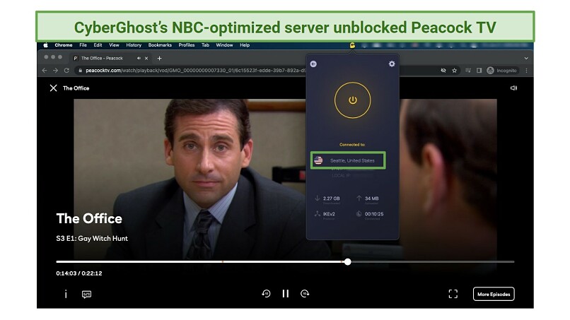Skip forward 10 seconds
Viewport: 570px width, 320px height.
(x=305, y=293)
